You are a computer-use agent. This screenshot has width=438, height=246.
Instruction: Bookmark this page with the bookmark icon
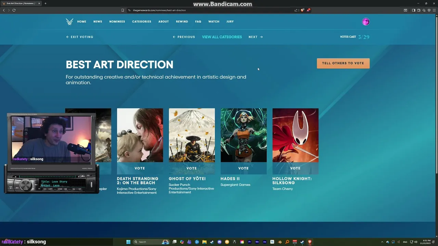click(123, 10)
